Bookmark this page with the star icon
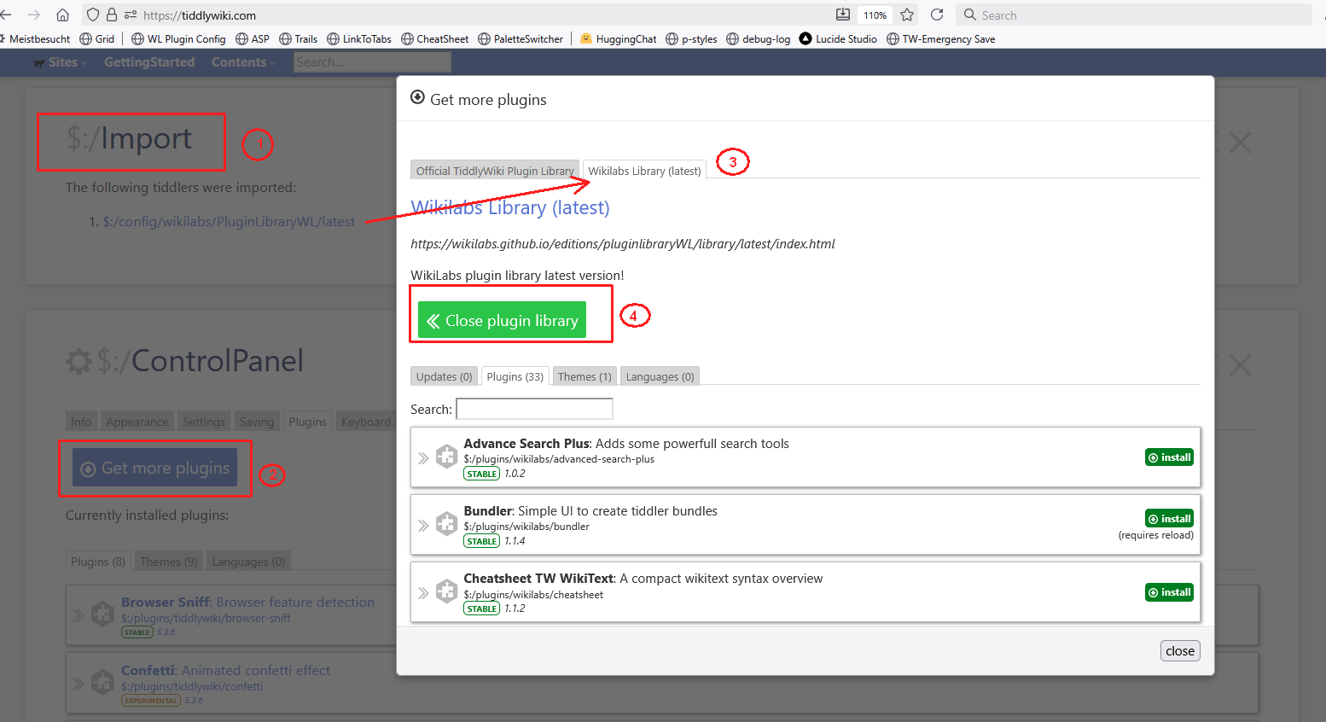Screen dimensions: 1326x722 (907, 15)
